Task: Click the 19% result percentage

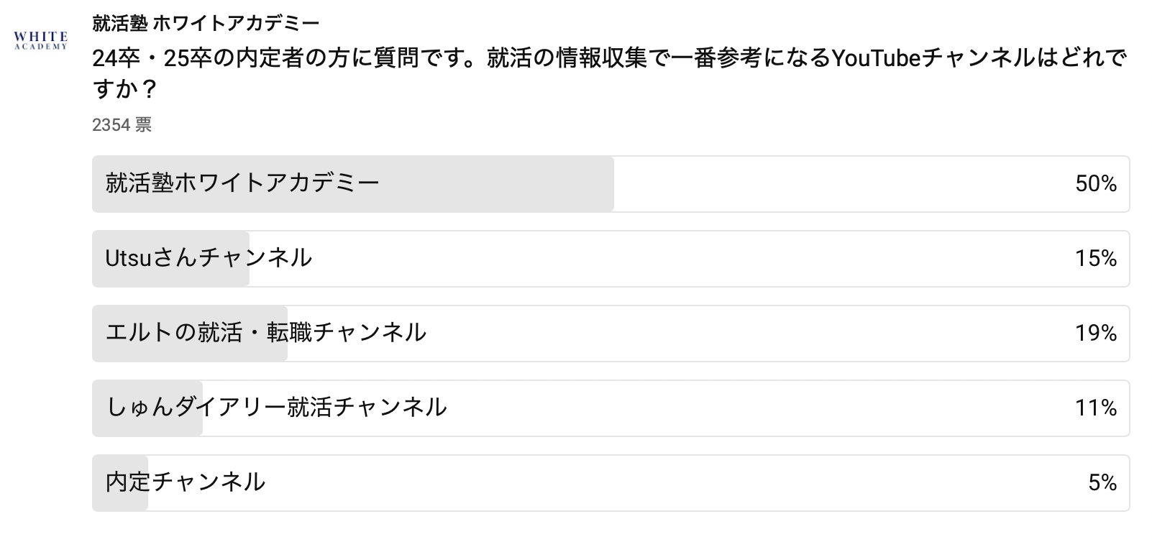Action: (x=1095, y=334)
